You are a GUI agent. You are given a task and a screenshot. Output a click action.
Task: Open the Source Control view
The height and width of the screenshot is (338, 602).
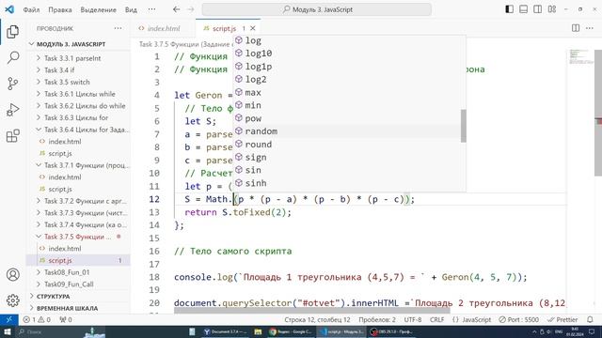click(12, 84)
